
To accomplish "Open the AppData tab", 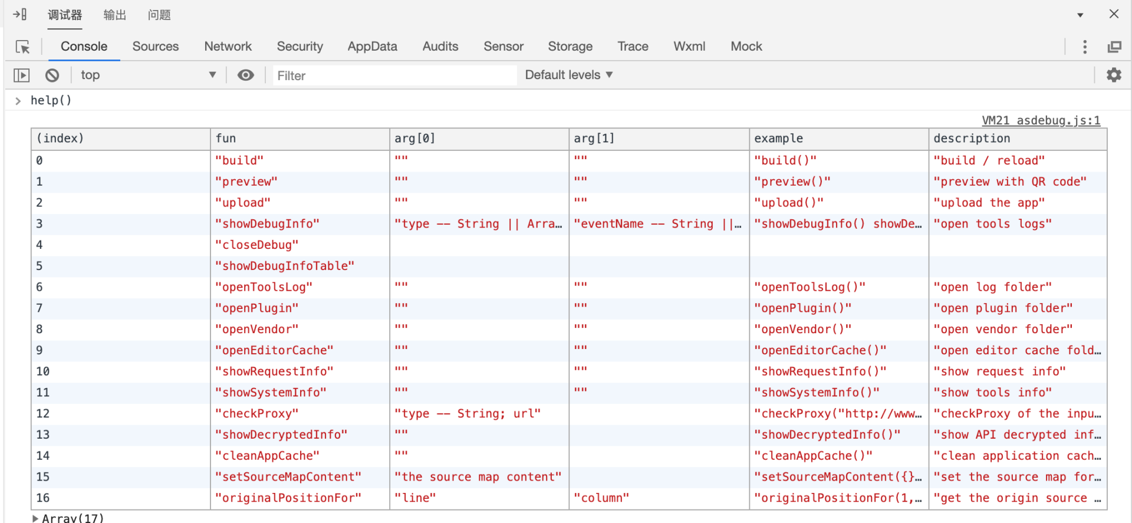I will point(372,47).
